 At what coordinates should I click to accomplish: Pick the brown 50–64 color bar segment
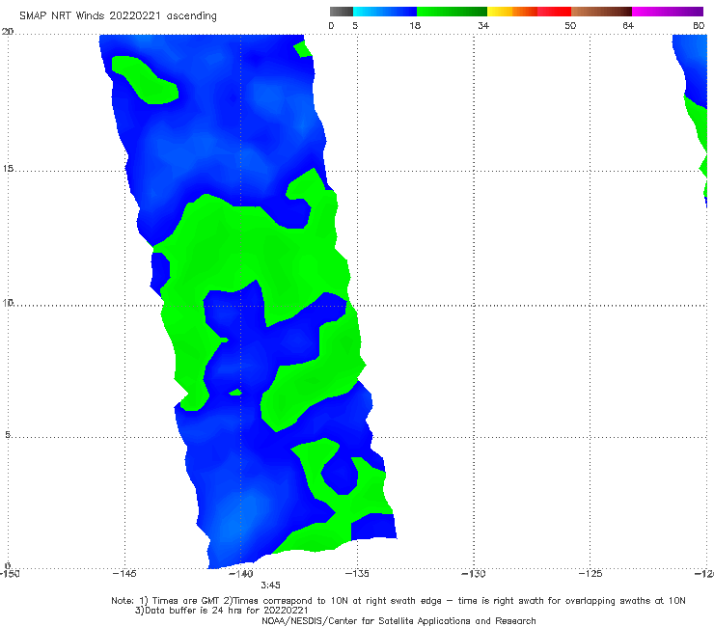click(601, 12)
